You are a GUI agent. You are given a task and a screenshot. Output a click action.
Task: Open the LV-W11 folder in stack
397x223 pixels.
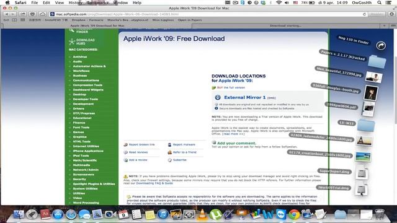pyautogui.click(x=366, y=125)
